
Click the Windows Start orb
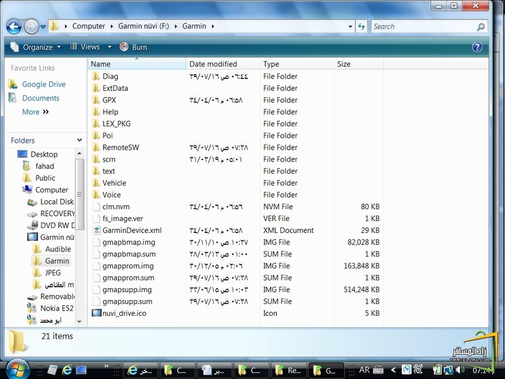point(18,370)
